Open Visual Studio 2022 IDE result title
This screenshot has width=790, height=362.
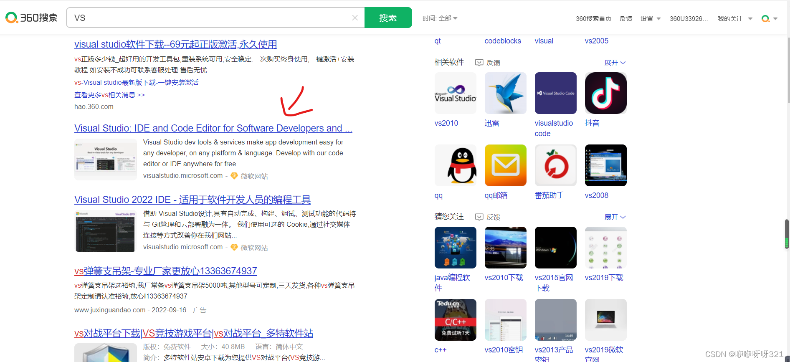192,200
